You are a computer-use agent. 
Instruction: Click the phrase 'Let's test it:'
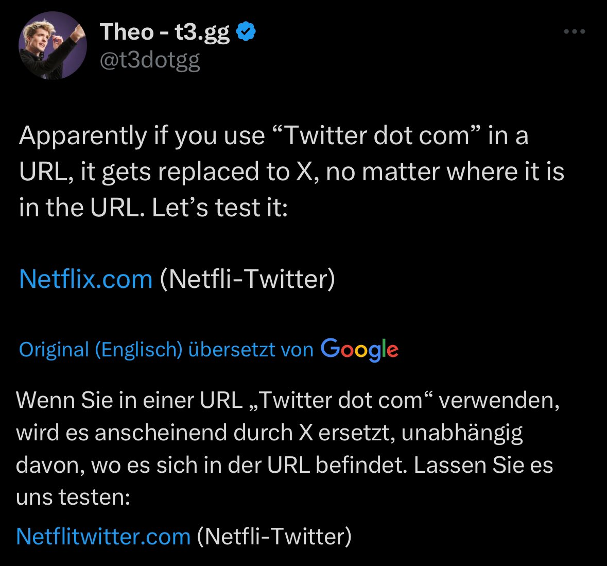[220, 208]
